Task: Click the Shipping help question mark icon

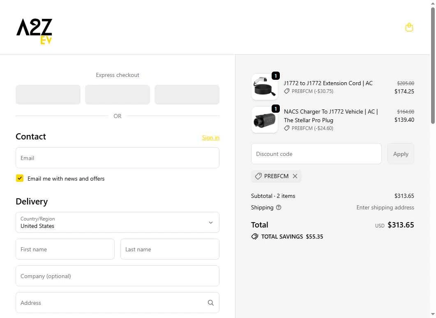Action: [x=278, y=207]
